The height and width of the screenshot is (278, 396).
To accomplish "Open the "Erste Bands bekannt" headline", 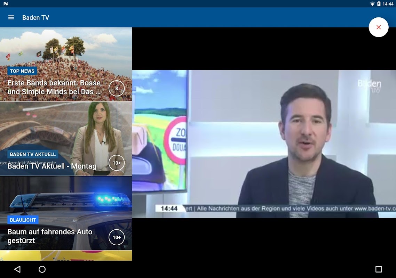I will point(54,87).
